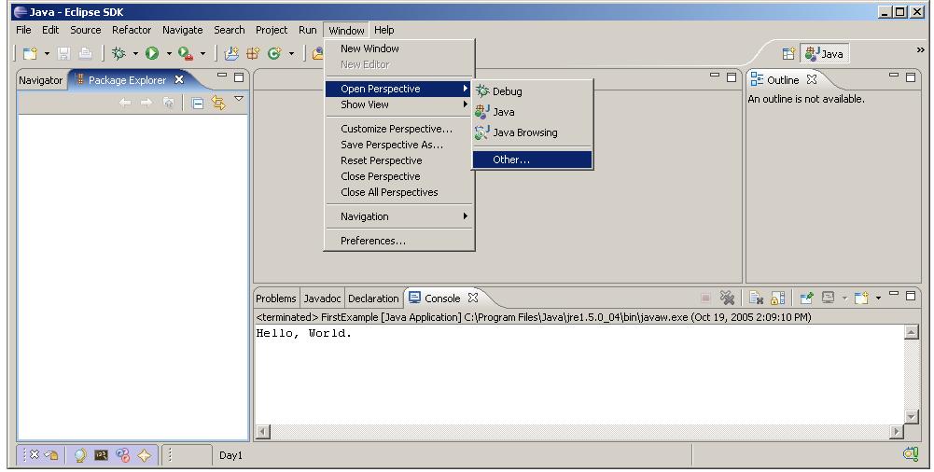Open the Refactor menu

coord(132,30)
